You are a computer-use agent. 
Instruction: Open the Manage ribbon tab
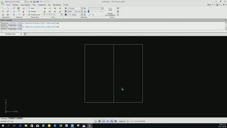tap(42, 5)
